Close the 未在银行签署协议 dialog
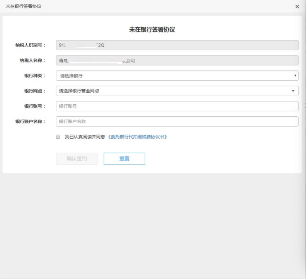The image size is (306, 279). tap(297, 7)
